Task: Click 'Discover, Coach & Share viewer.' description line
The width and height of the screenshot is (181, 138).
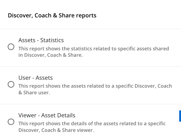Action: tap(56, 130)
